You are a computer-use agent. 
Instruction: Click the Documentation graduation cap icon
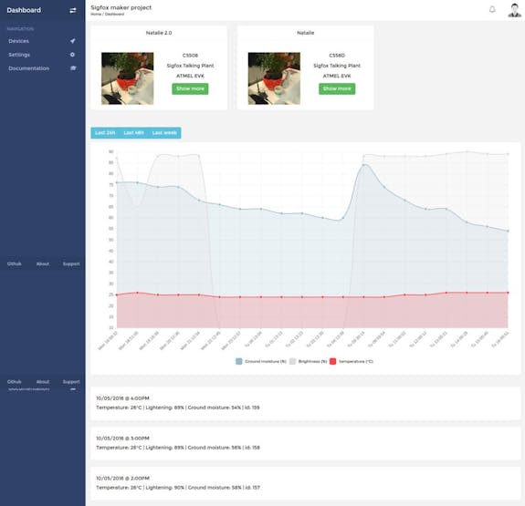pyautogui.click(x=73, y=67)
